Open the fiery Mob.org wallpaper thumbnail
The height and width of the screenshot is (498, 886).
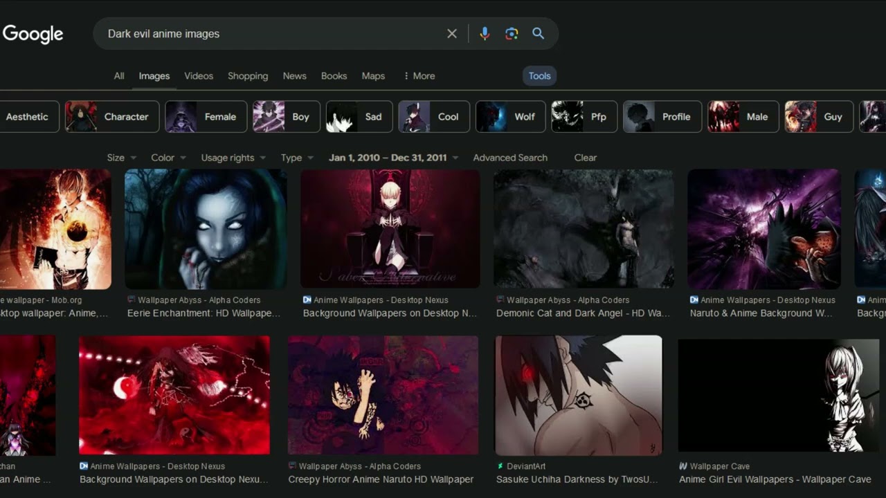(55, 229)
